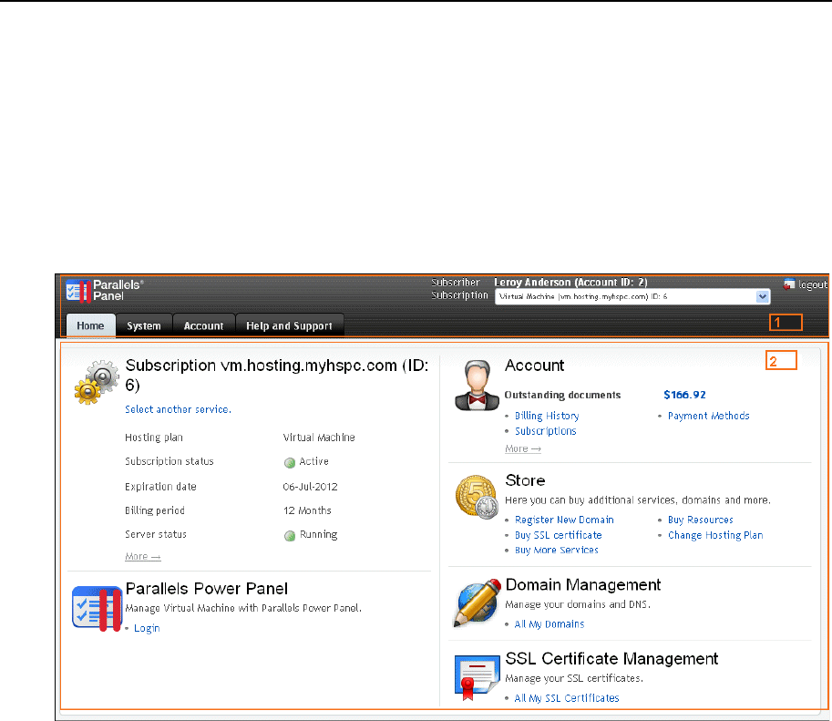Click the Hosting plan value Virtual Machine
The image size is (832, 721).
319,438
